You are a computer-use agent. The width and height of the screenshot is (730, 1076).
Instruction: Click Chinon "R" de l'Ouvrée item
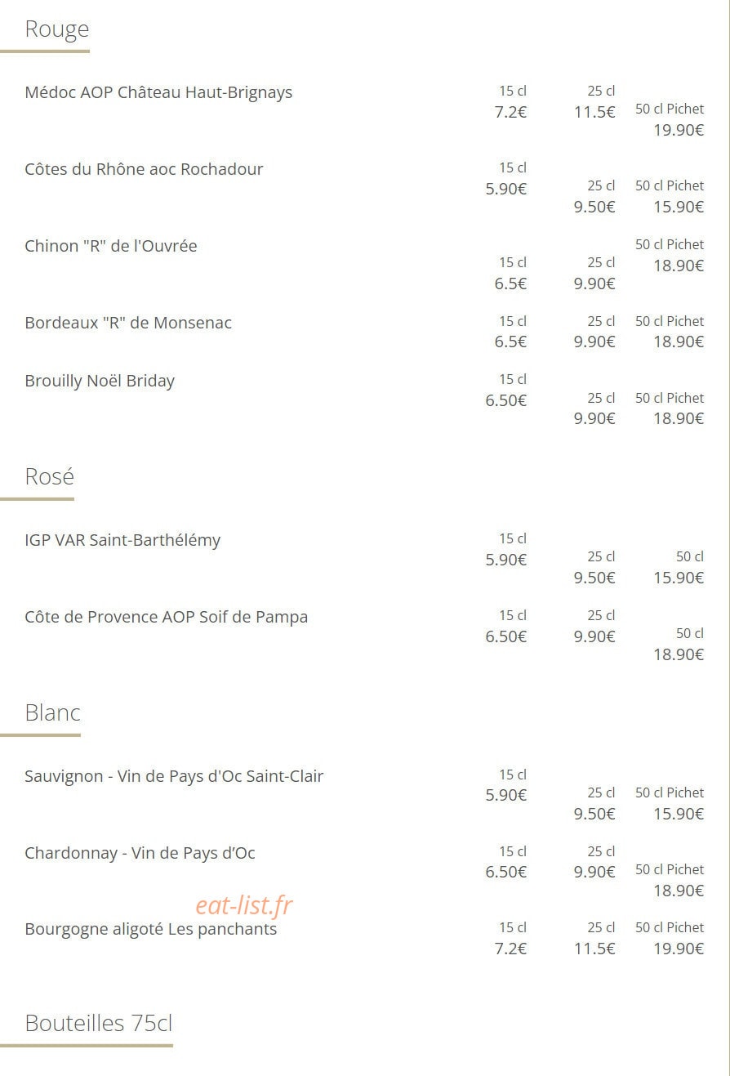(x=111, y=246)
